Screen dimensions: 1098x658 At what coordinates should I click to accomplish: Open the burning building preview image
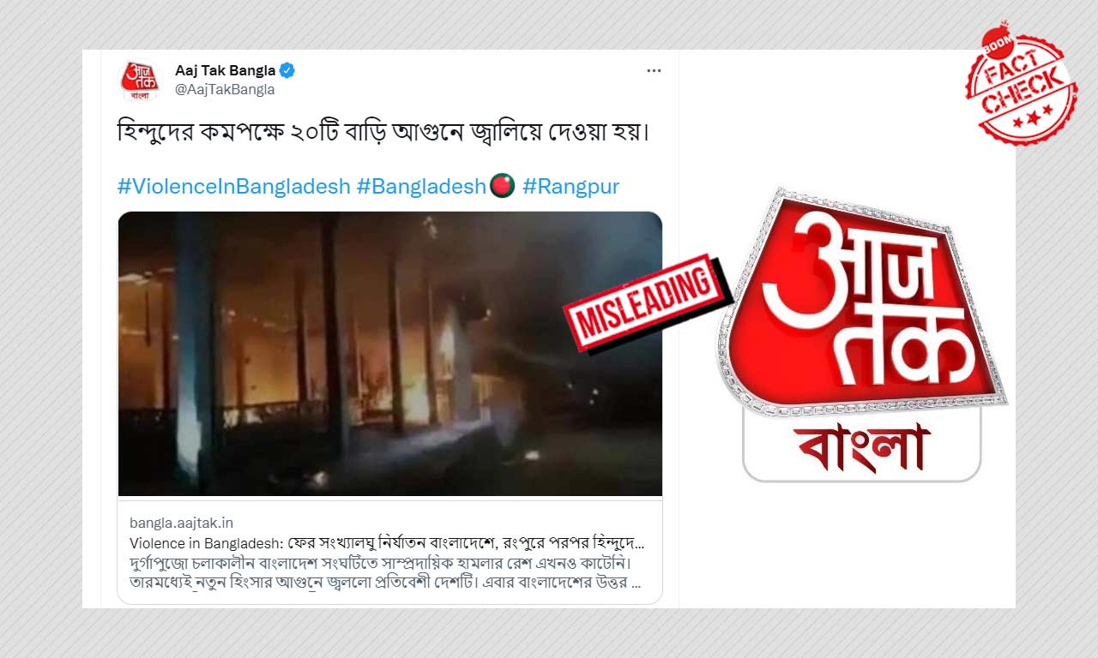(389, 353)
